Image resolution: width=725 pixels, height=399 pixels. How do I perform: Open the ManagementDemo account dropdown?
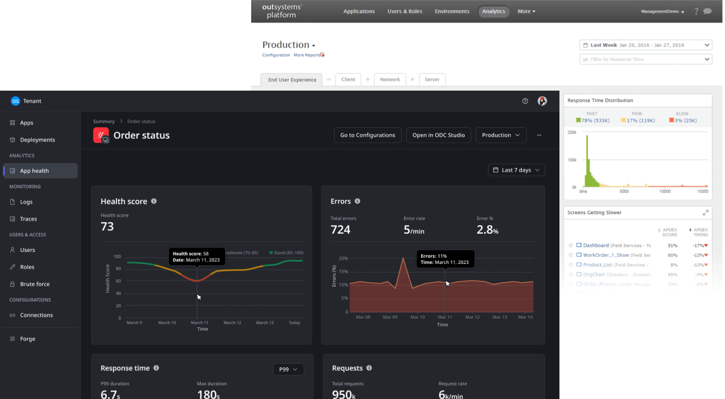(x=663, y=11)
